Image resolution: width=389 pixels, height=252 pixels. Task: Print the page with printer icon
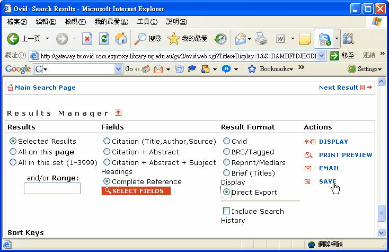(261, 39)
